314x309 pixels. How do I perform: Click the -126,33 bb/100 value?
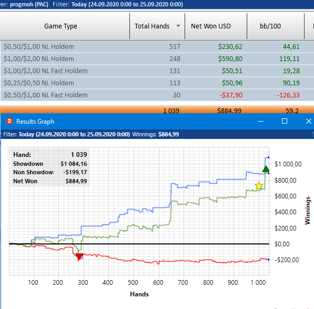pyautogui.click(x=288, y=95)
